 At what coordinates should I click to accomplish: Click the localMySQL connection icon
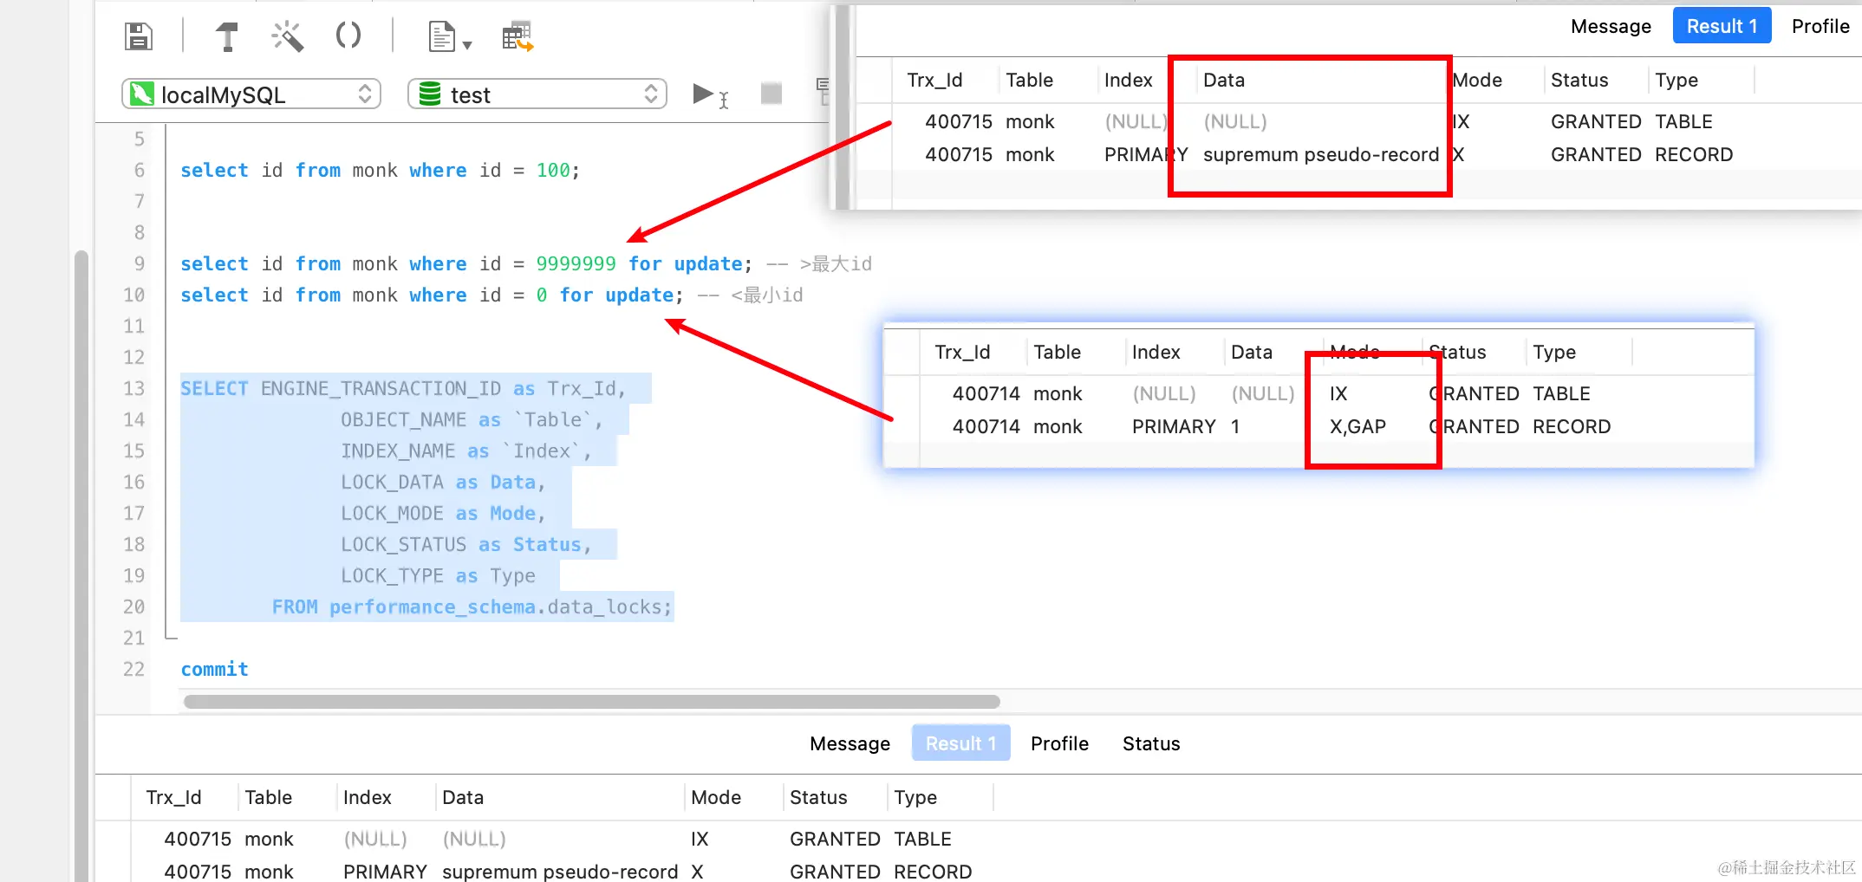142,94
